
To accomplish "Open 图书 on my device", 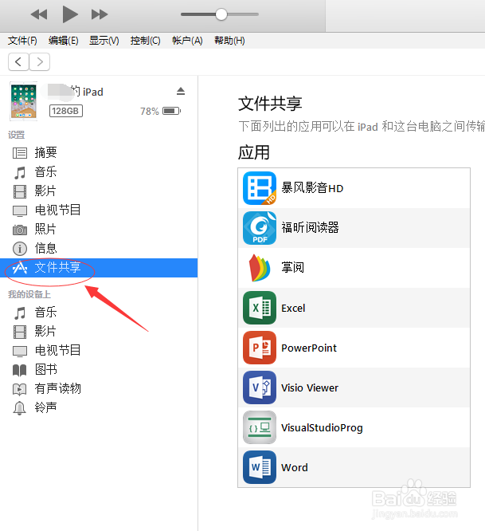I will [x=99, y=369].
